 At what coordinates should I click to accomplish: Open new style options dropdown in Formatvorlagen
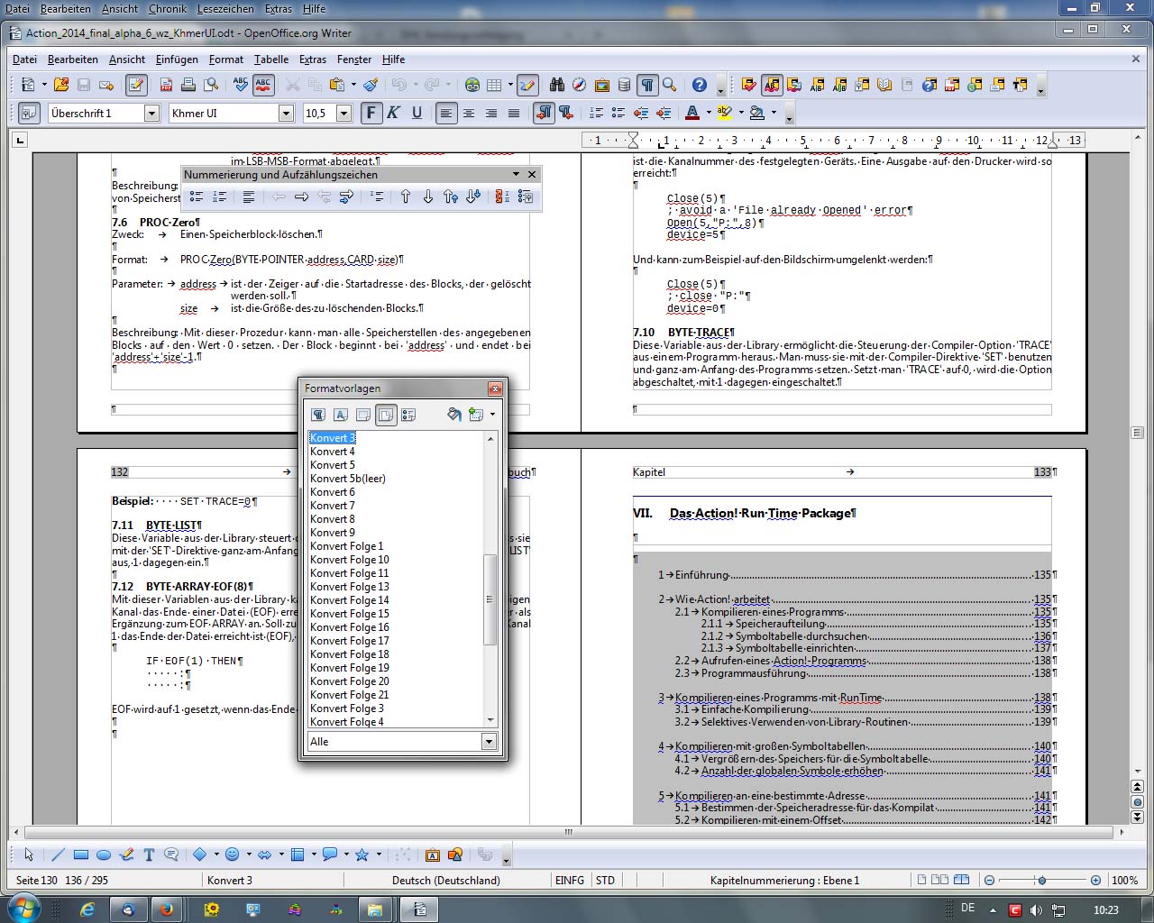pos(492,415)
